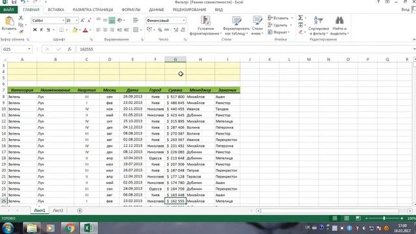Open Chrome from the Windows taskbar
Image resolution: width=416 pixels, height=234 pixels.
(70, 228)
